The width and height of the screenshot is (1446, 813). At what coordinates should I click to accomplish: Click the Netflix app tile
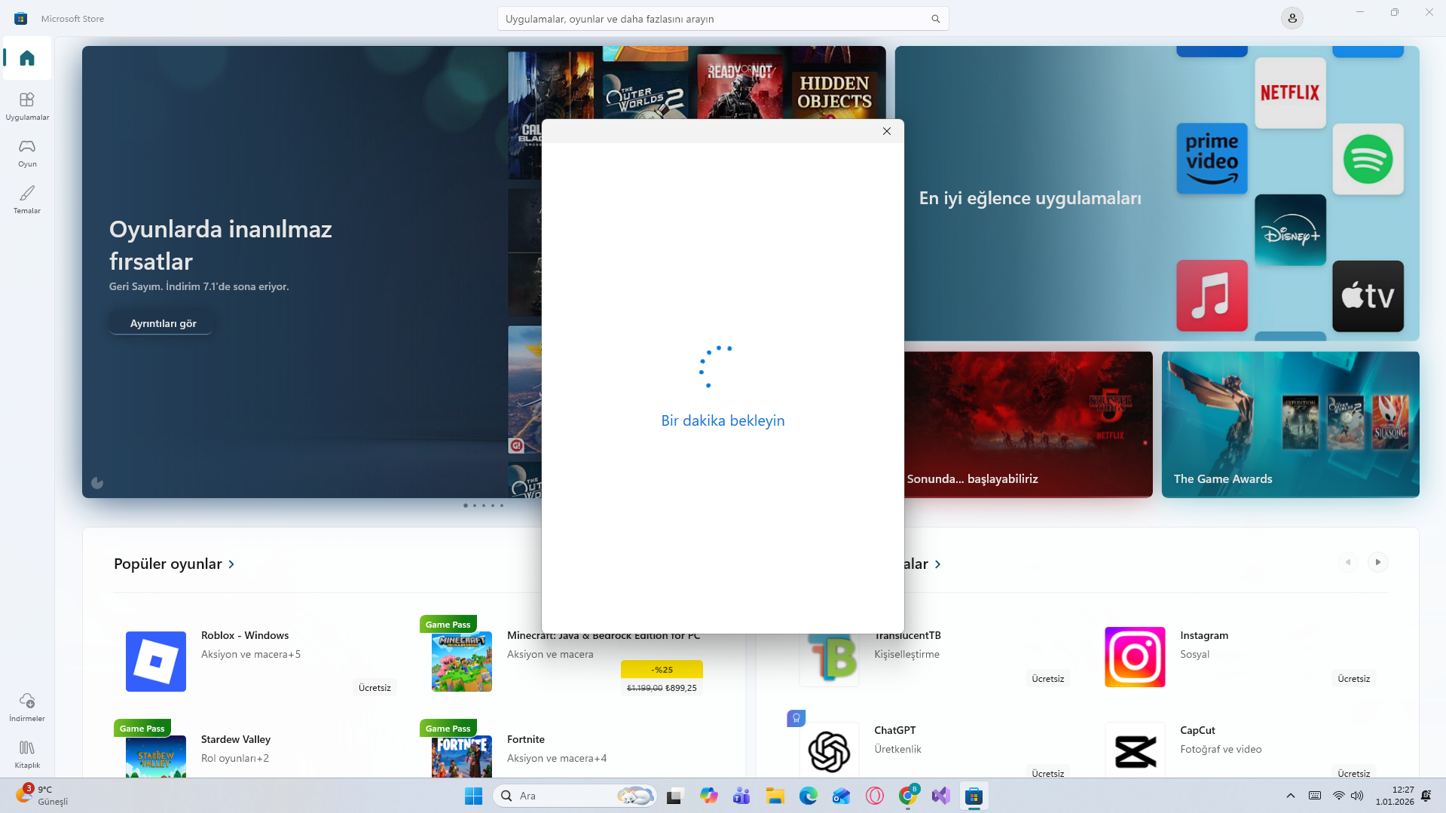click(x=1290, y=93)
